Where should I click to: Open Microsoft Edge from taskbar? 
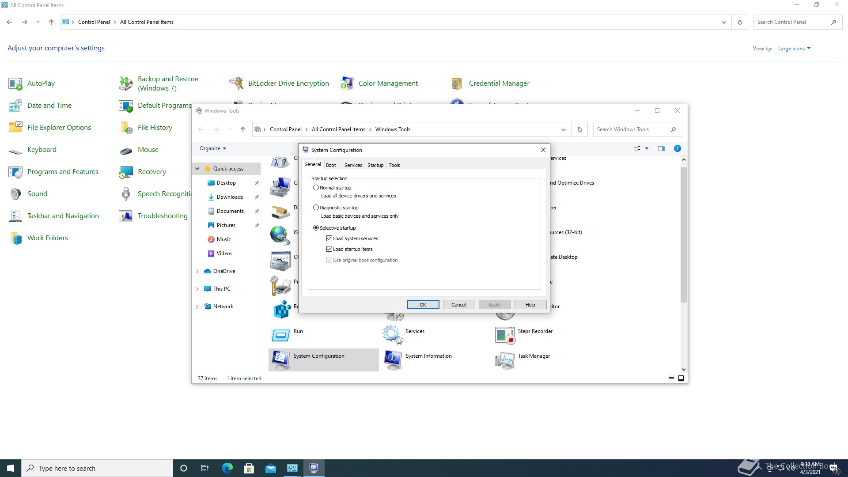(227, 468)
